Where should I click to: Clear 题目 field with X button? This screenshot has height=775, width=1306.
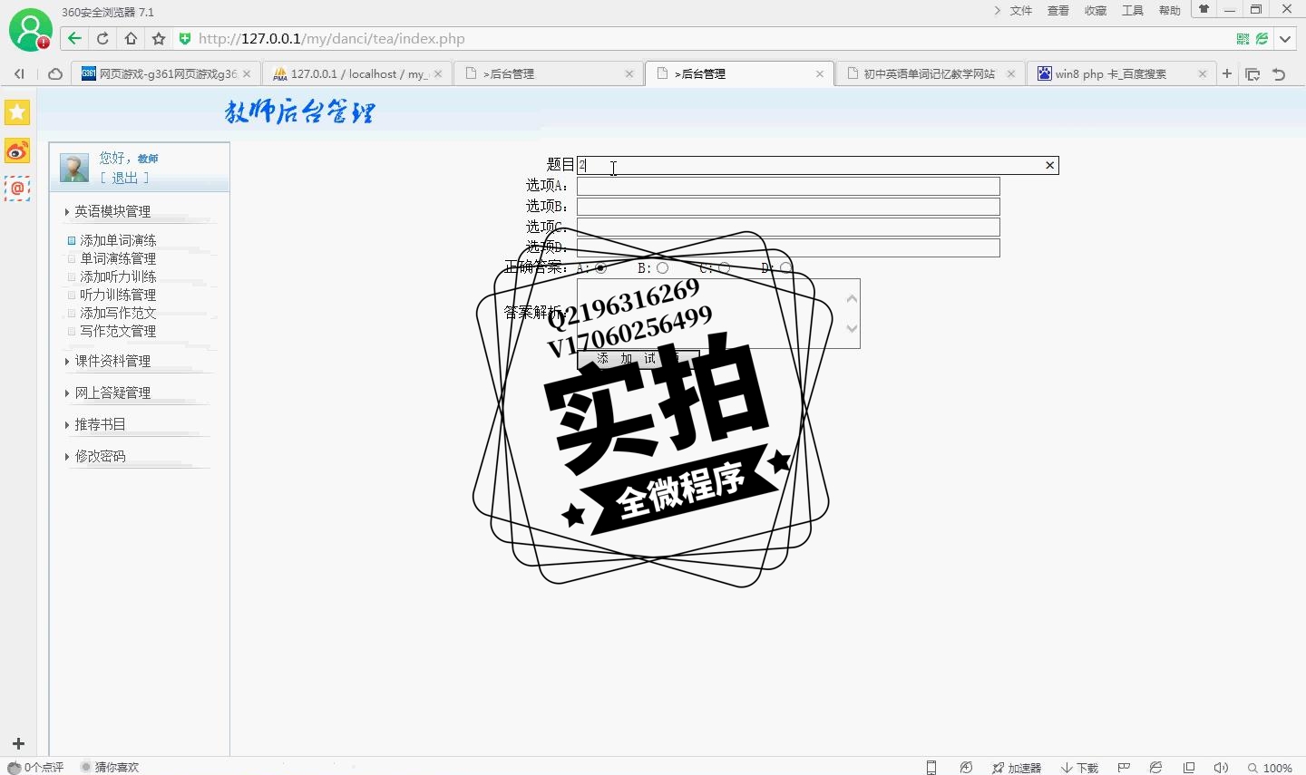coord(1049,165)
